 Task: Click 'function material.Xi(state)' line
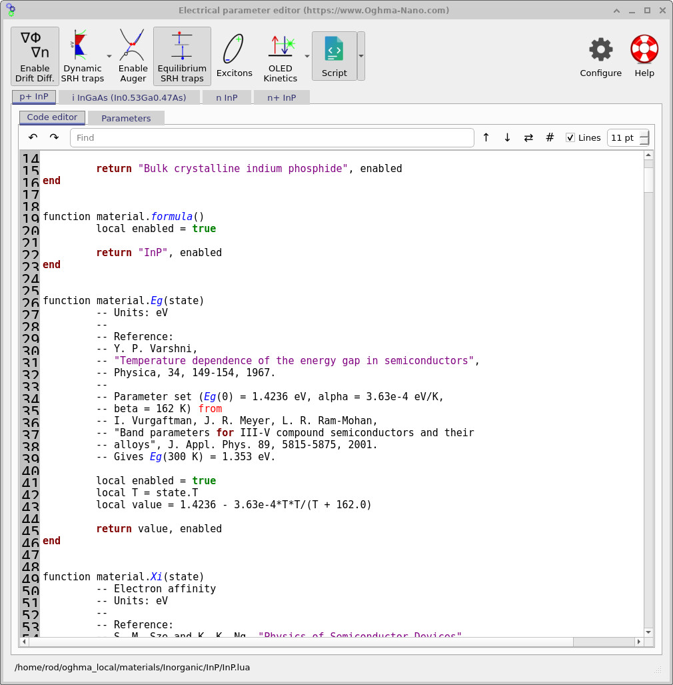(123, 577)
